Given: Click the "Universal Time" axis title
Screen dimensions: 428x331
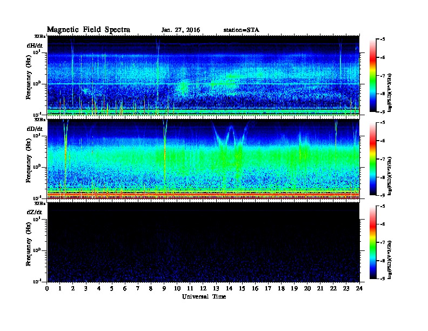Looking at the screenshot, I should [204, 296].
